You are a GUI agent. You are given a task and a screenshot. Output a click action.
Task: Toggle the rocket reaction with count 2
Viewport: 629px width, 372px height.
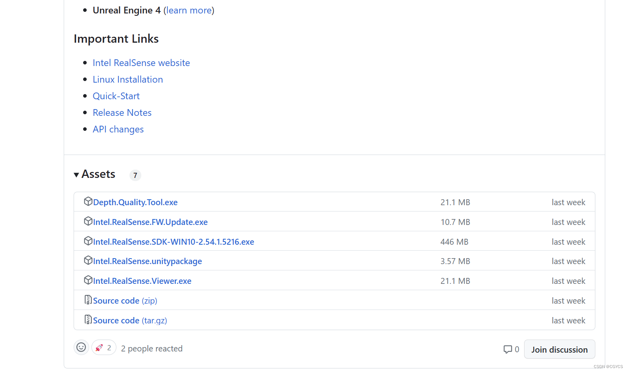tap(104, 347)
